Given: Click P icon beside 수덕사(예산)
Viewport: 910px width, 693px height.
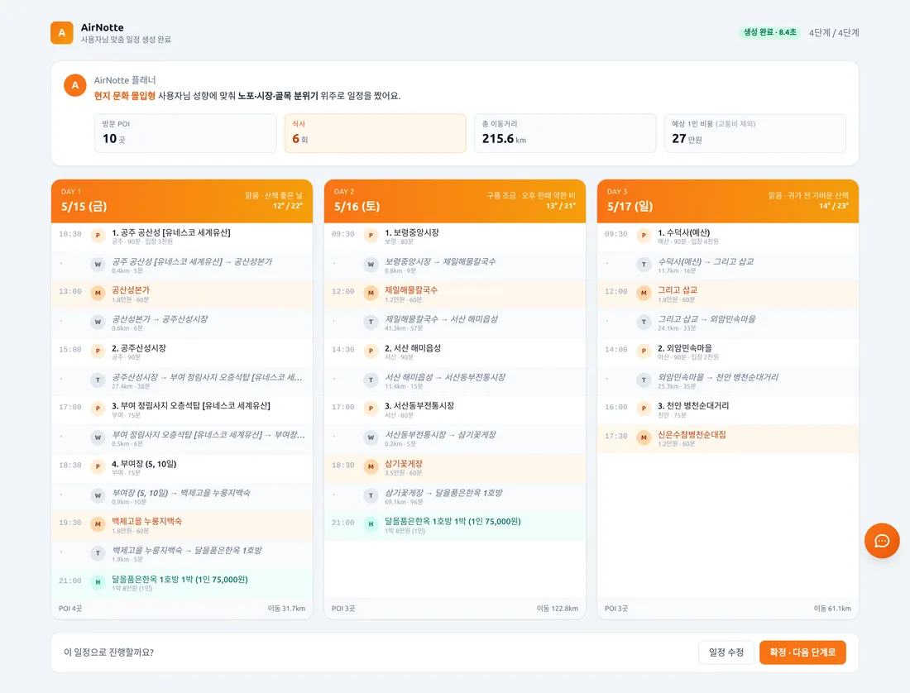Looking at the screenshot, I should [x=644, y=236].
